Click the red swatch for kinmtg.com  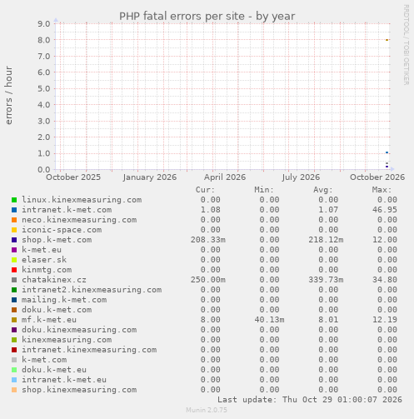pyautogui.click(x=14, y=270)
